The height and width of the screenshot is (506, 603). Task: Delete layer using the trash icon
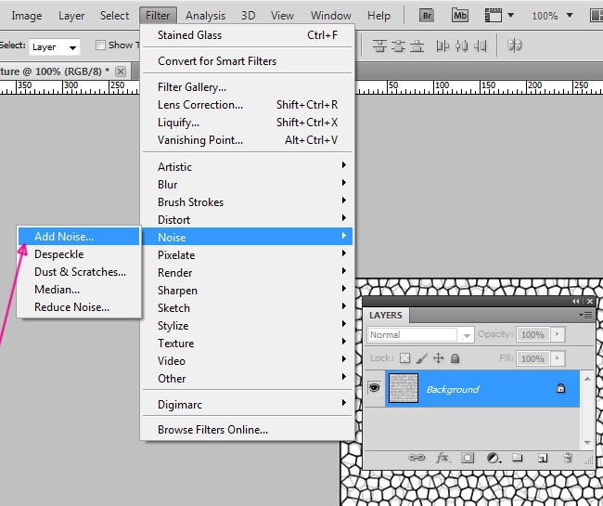coord(567,458)
